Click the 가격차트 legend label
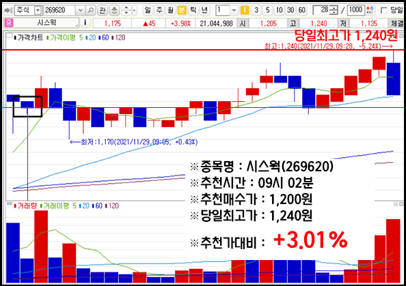406x286 pixels. pyautogui.click(x=29, y=38)
